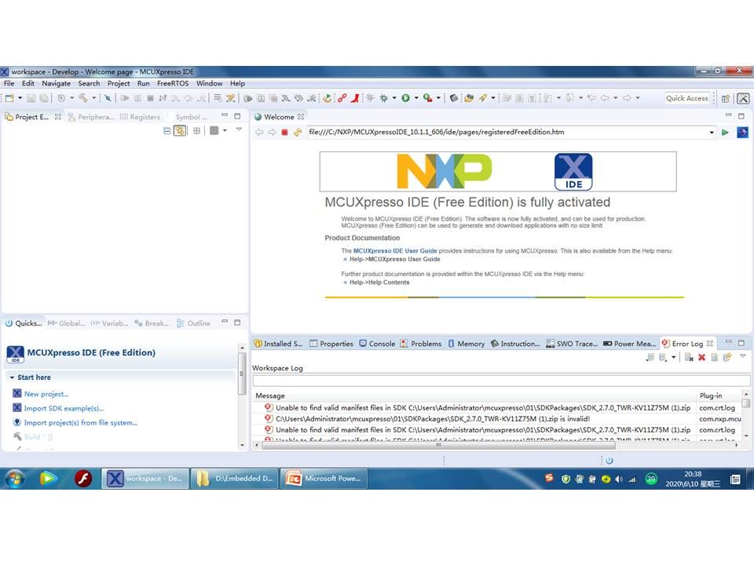This screenshot has height=565, width=754.
Task: Switch to the Outline tab
Action: 194,323
